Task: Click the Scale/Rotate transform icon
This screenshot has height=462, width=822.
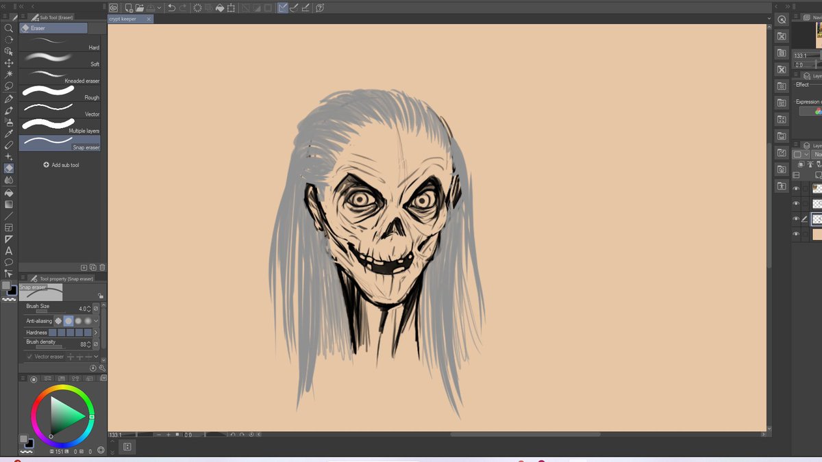Action: tap(231, 8)
